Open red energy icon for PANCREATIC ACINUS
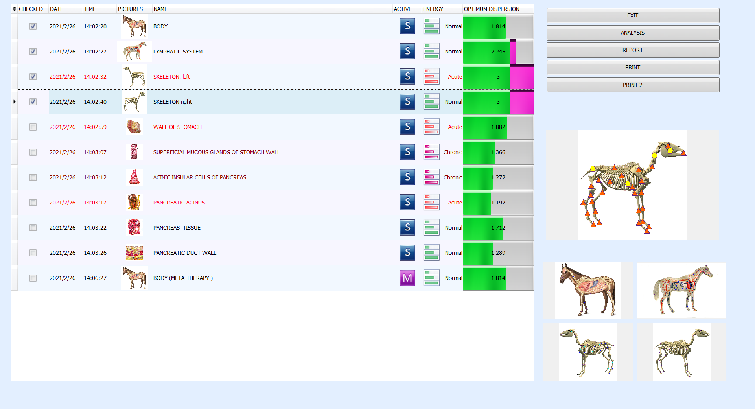 (x=431, y=203)
